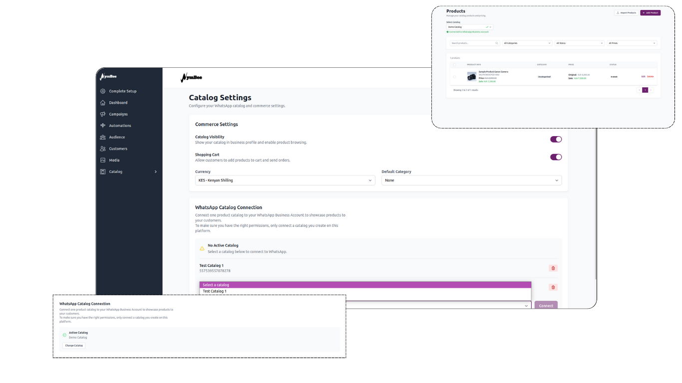Open Complete Setup via its gear icon
This screenshot has width=682, height=383.
tap(102, 91)
